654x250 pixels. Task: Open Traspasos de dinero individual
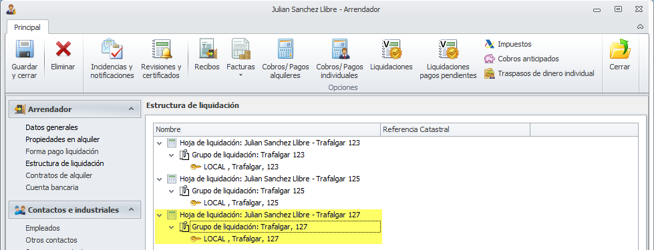point(539,73)
